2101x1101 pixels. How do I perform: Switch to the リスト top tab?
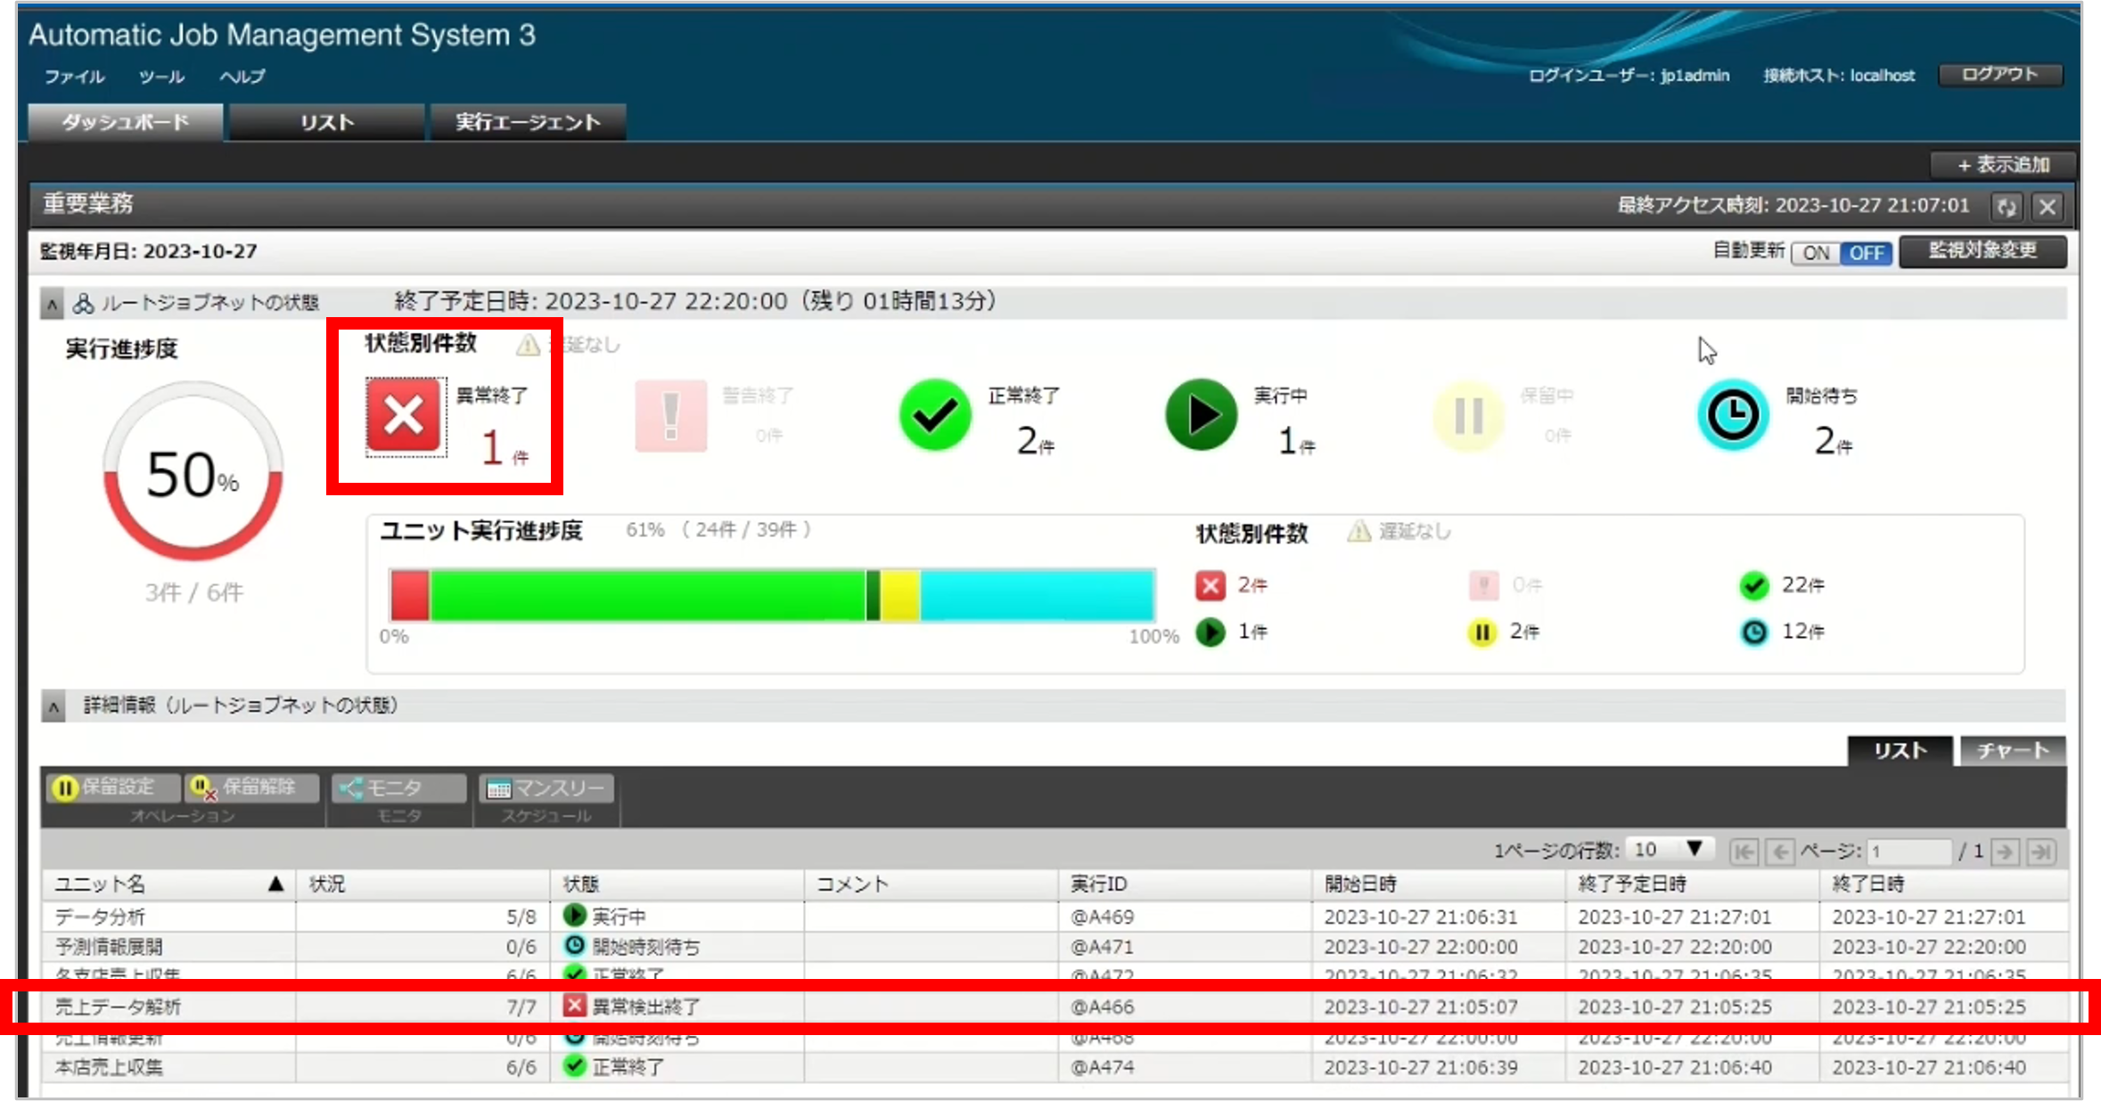click(327, 122)
